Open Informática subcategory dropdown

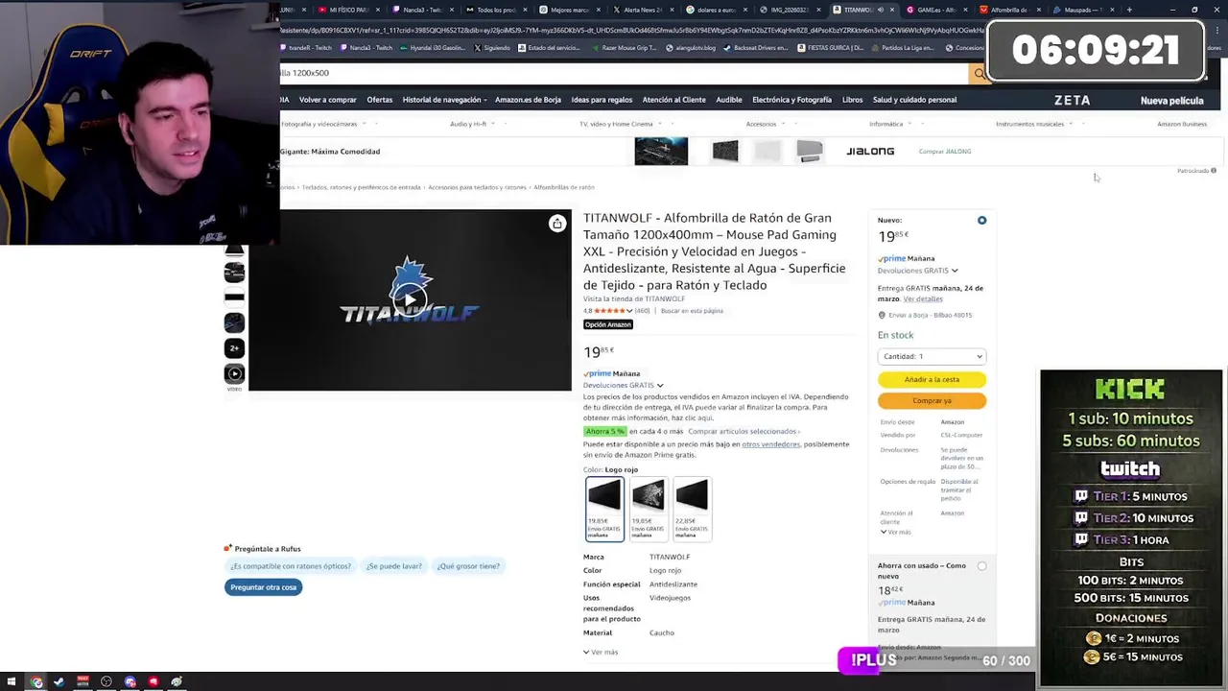888,124
